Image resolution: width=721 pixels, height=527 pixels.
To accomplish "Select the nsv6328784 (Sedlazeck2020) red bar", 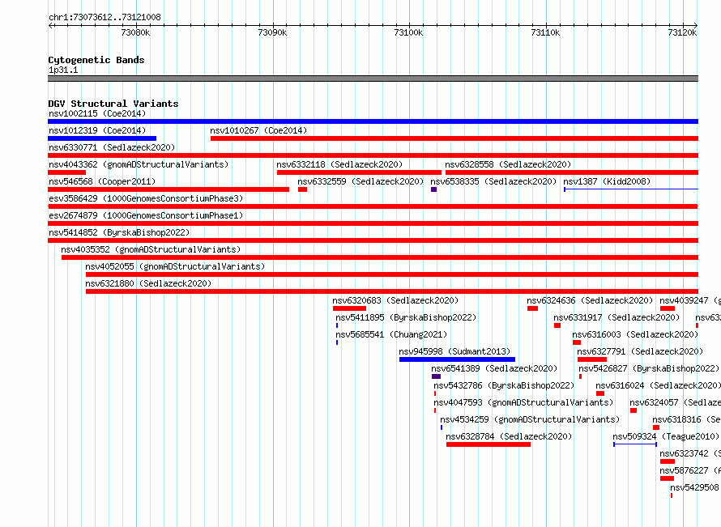I will (x=488, y=444).
